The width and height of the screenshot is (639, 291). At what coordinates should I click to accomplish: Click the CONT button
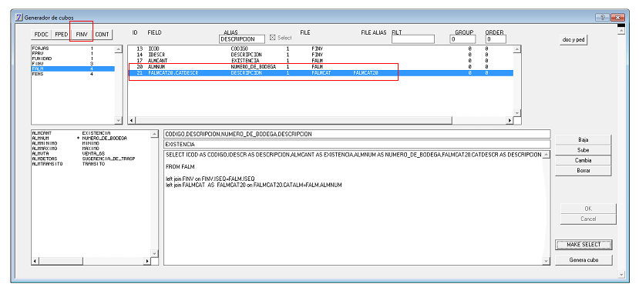point(102,35)
